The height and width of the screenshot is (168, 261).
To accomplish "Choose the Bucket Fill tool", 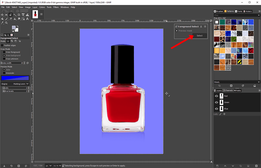I will pyautogui.click(x=2, y=19).
